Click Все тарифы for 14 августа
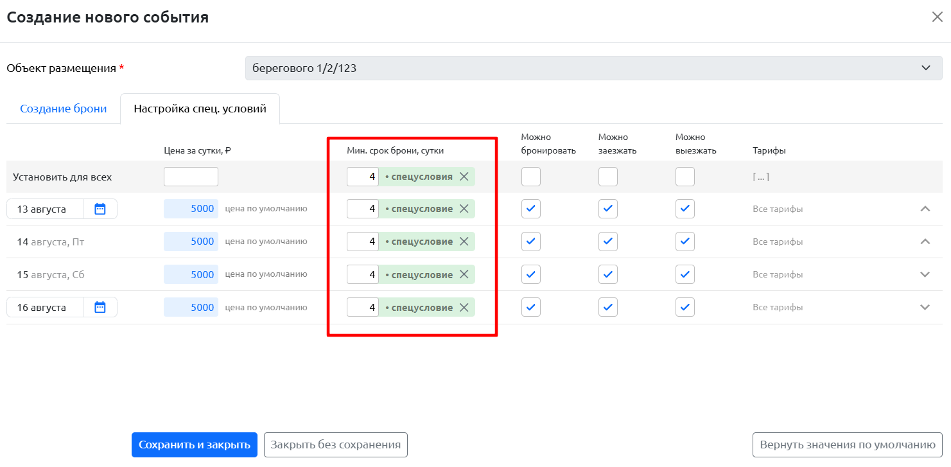The width and height of the screenshot is (951, 467). [778, 242]
